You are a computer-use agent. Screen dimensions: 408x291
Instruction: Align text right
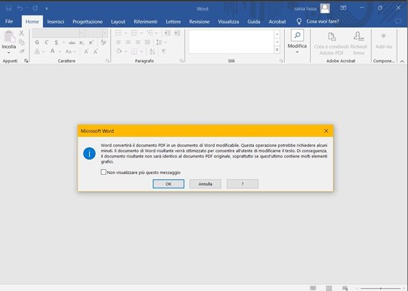pos(138,42)
